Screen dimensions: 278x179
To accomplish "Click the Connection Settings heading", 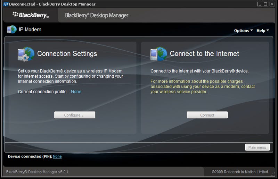I will [x=67, y=54].
